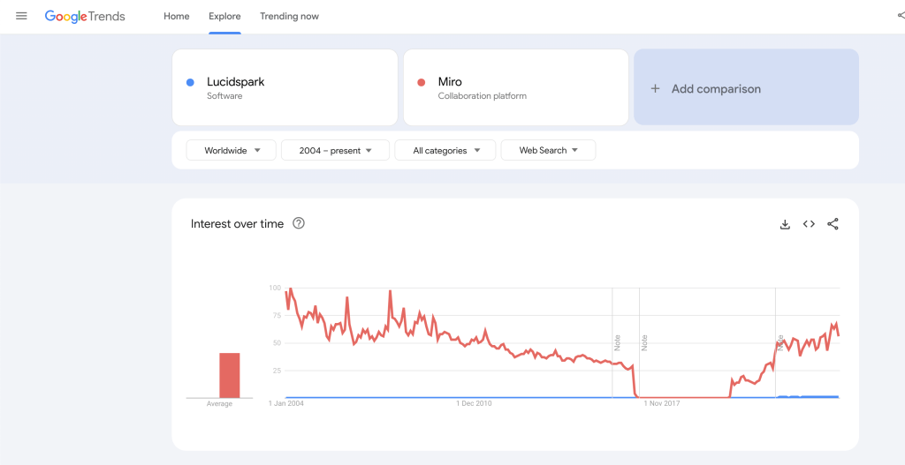Click the red dot beside Miro
Viewport: 905px width, 465px height.
(x=421, y=82)
